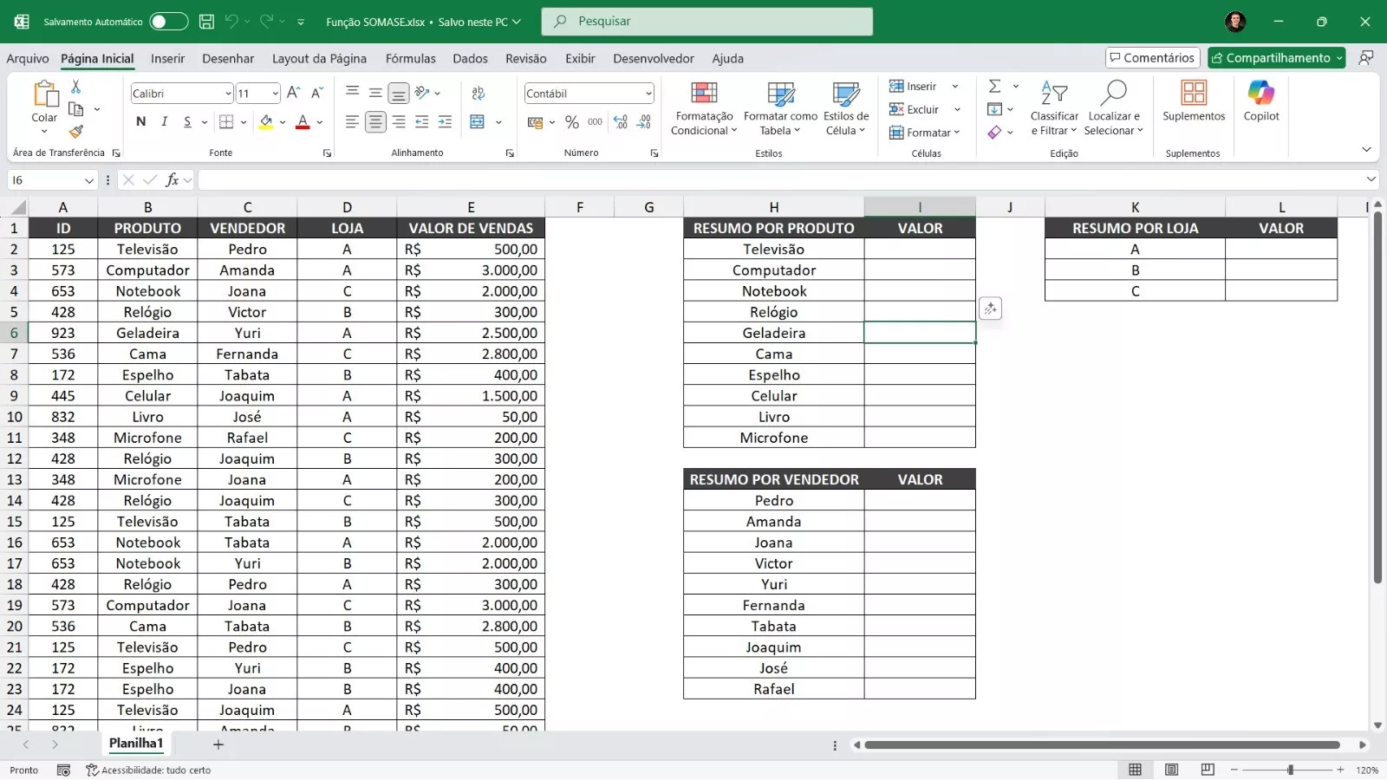This screenshot has width=1387, height=780.
Task: Open the Copilot tool
Action: pos(1260,101)
